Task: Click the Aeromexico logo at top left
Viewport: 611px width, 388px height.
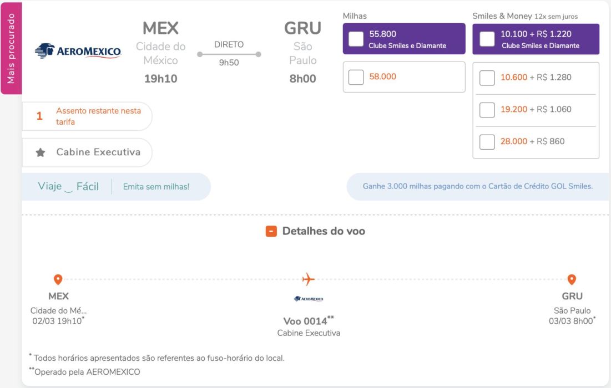Action: [78, 51]
